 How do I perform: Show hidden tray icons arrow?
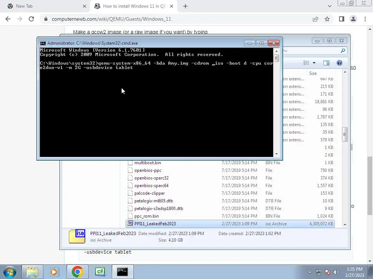(310, 272)
